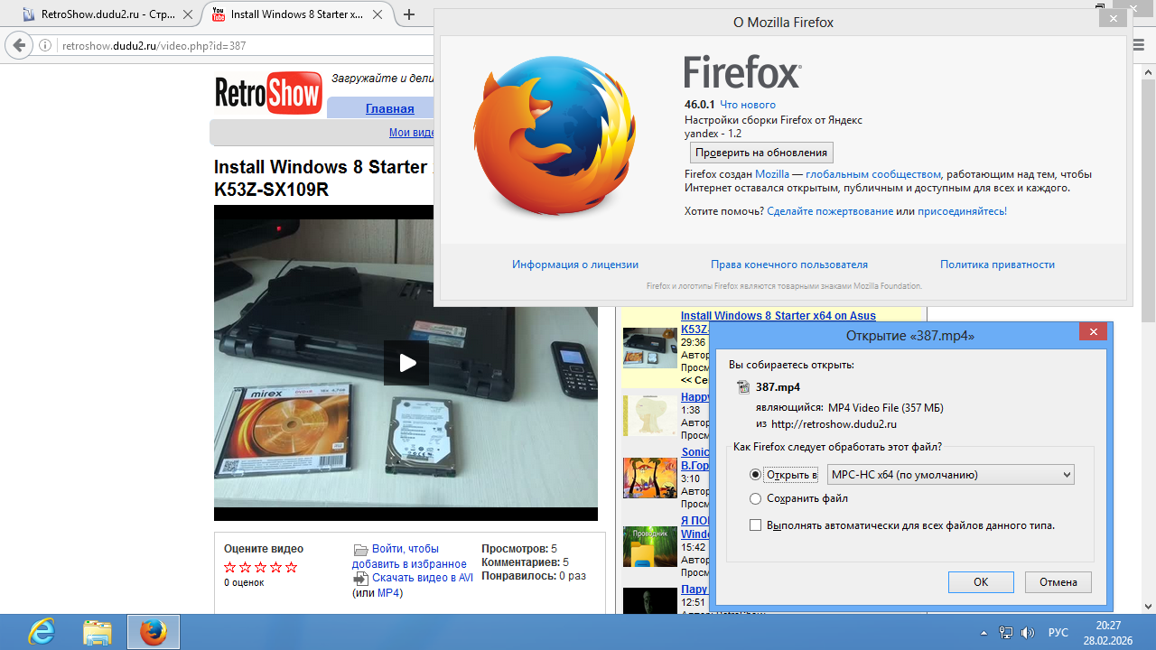The height and width of the screenshot is (650, 1156).
Task: Open Internet Explorer from the taskbar
Action: tap(42, 632)
